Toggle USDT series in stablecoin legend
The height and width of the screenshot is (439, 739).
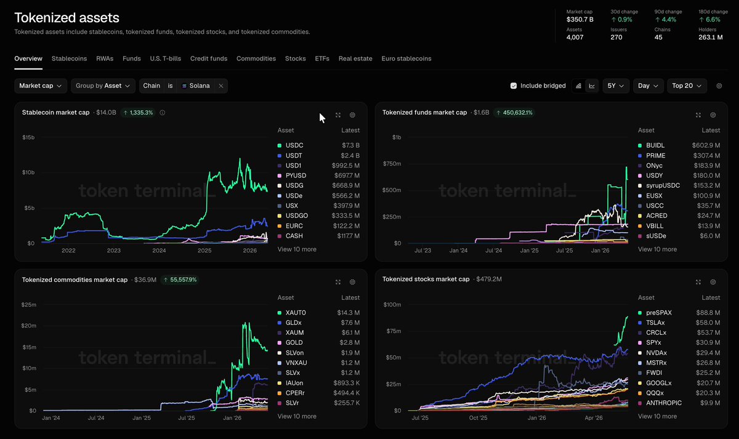coord(318,155)
